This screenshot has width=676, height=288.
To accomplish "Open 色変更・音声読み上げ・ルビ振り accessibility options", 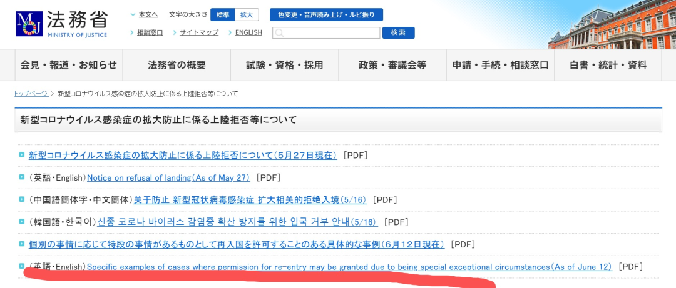I will (326, 14).
